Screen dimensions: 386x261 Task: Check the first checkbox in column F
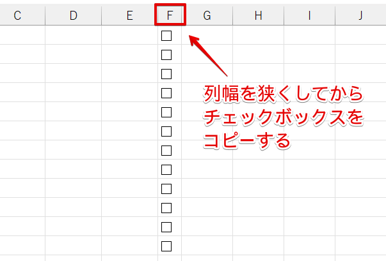(x=166, y=36)
